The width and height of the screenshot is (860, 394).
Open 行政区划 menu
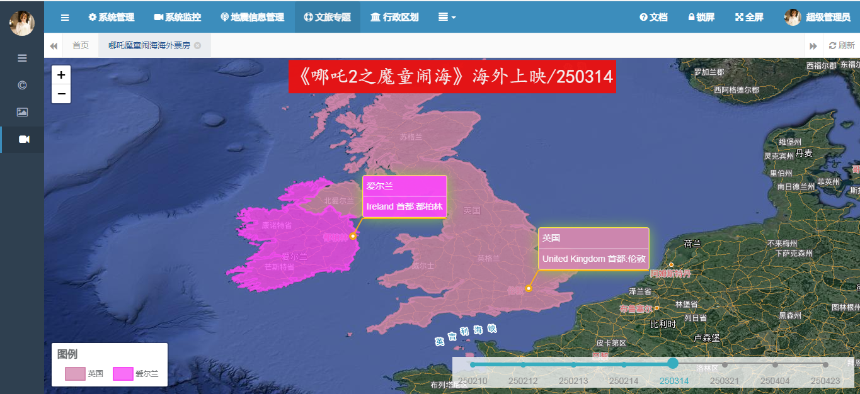[x=395, y=18]
